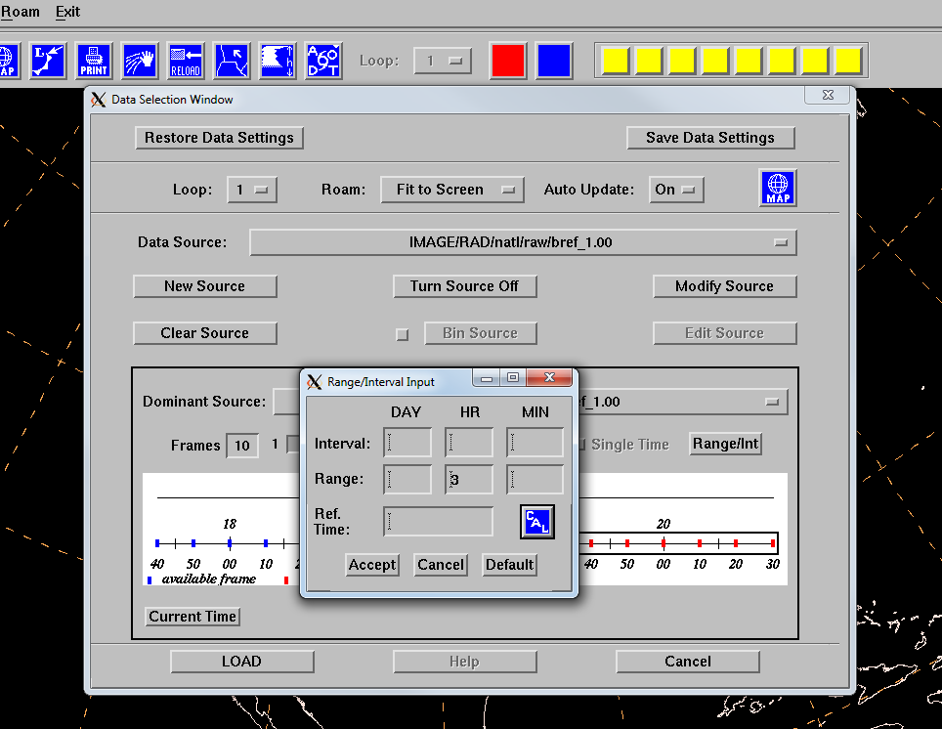Click the LOAD button

coord(241,662)
